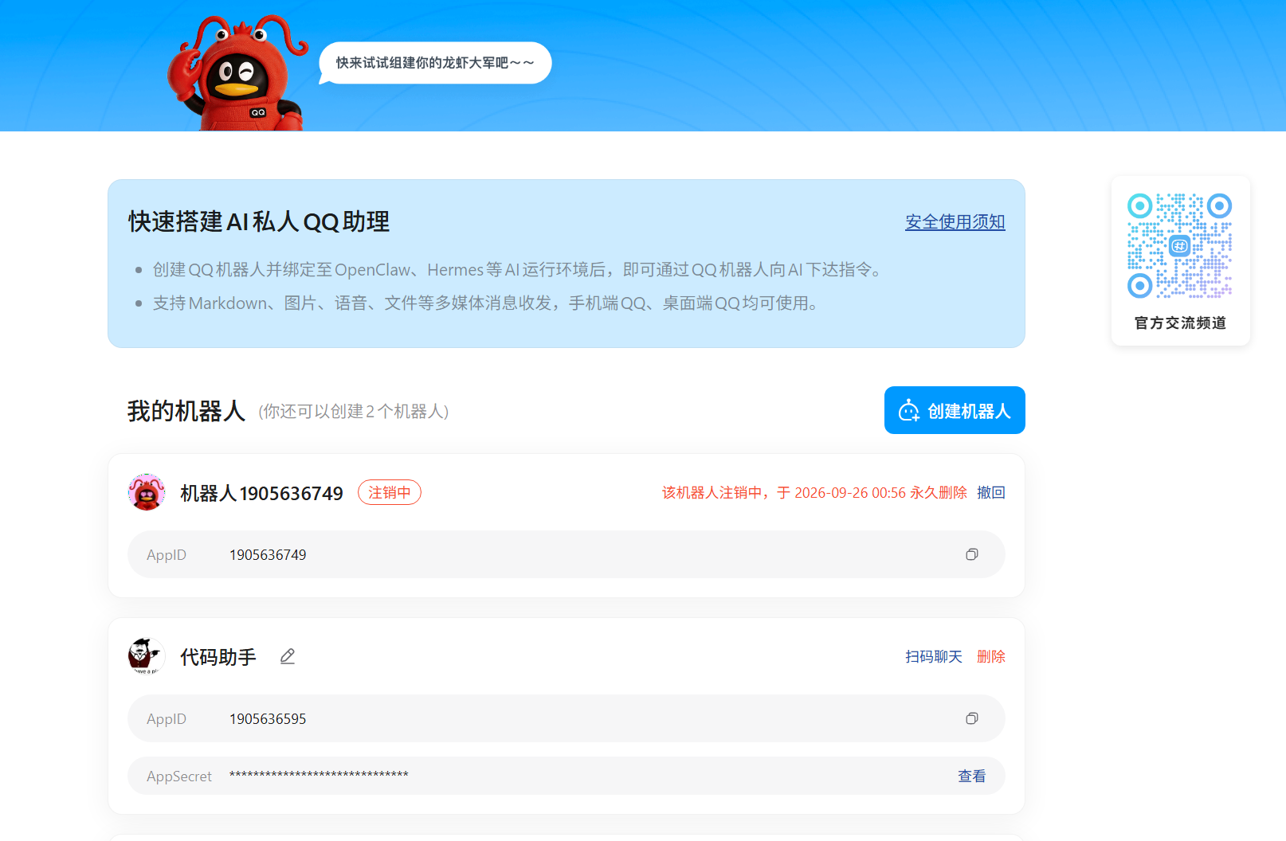Select the 代码助手 robot name text
Viewport: 1286px width, 841px height.
pos(218,657)
